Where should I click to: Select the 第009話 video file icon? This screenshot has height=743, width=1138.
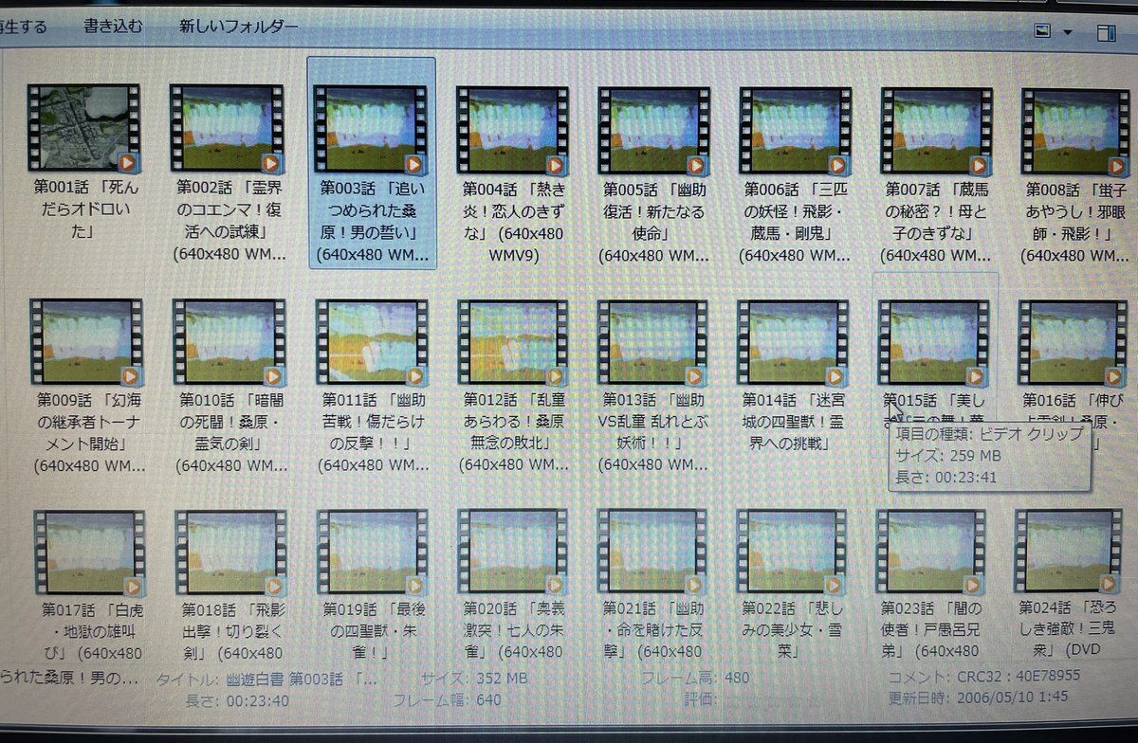(85, 343)
